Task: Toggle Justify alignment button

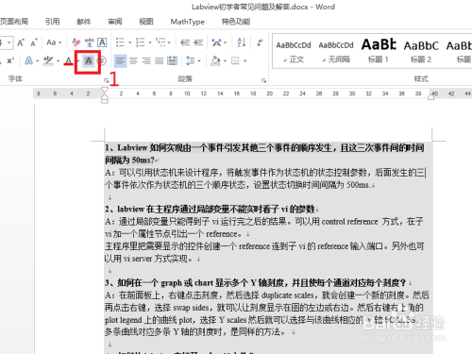Action: pos(160,60)
